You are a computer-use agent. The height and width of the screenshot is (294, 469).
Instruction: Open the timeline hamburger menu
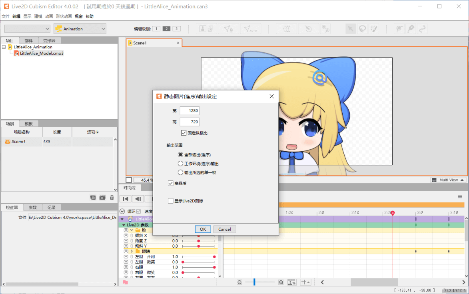point(460,196)
